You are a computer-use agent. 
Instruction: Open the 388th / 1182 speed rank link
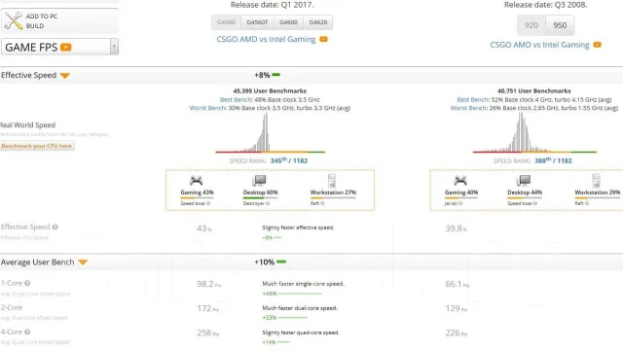tap(553, 160)
